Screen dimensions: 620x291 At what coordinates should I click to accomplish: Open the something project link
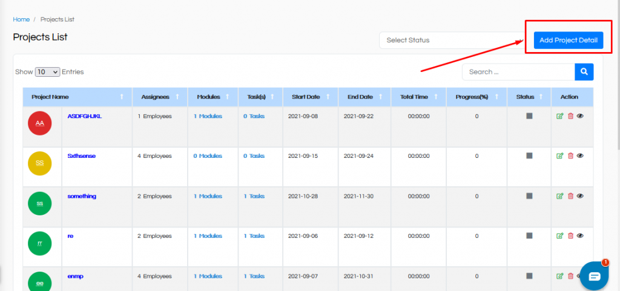click(82, 196)
